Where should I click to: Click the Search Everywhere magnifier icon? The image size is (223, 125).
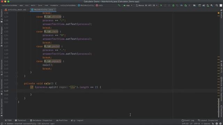point(217,6)
